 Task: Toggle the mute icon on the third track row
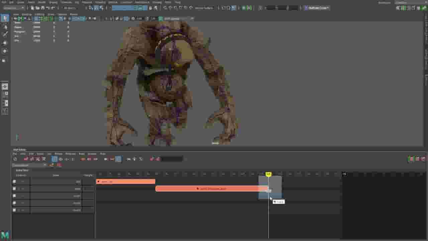[x=14, y=196]
